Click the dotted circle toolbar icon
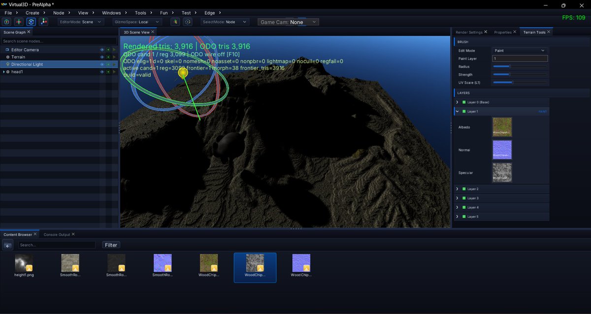 click(x=188, y=22)
